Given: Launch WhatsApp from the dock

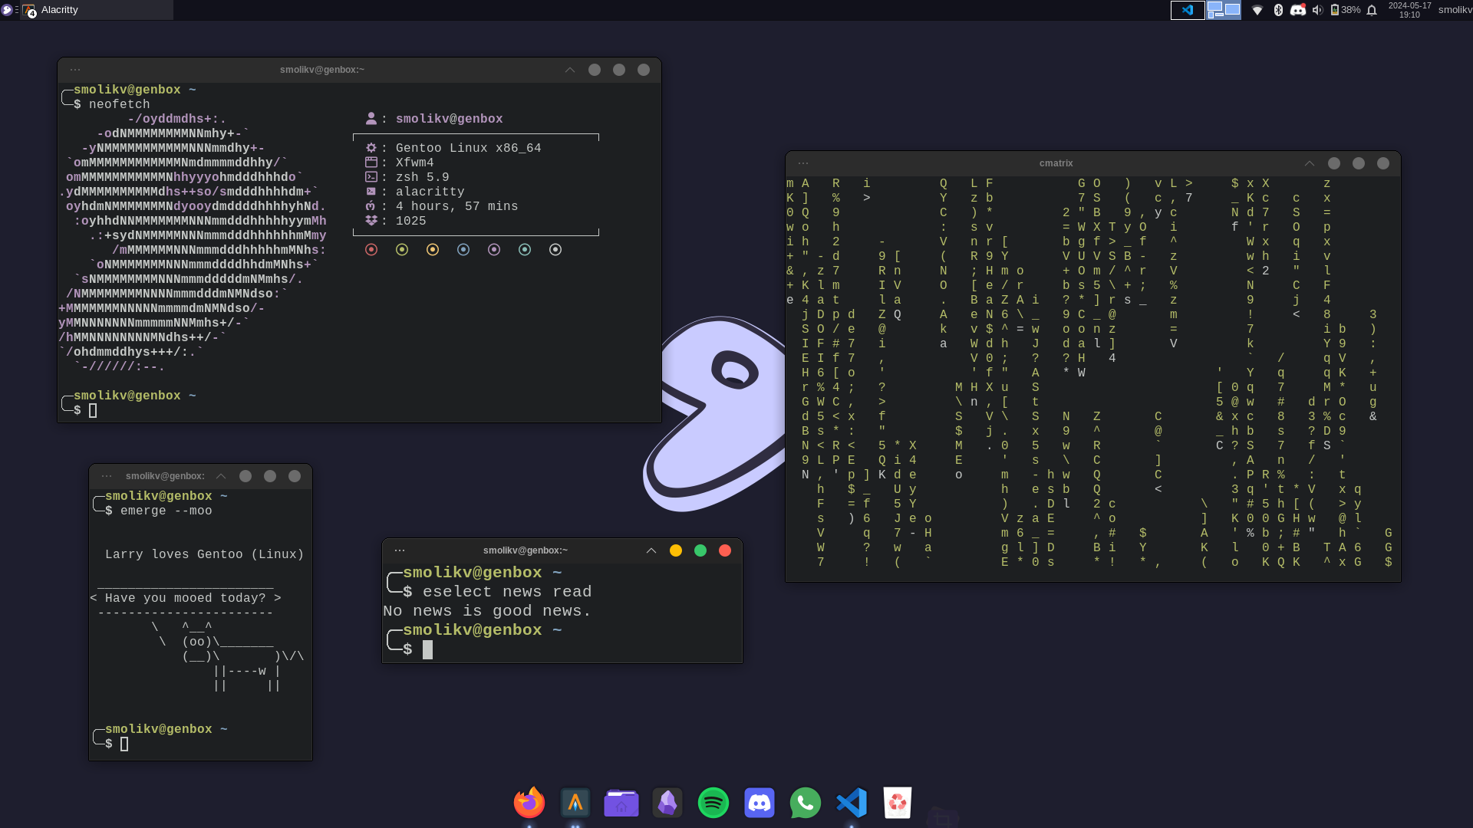Looking at the screenshot, I should pyautogui.click(x=806, y=803).
